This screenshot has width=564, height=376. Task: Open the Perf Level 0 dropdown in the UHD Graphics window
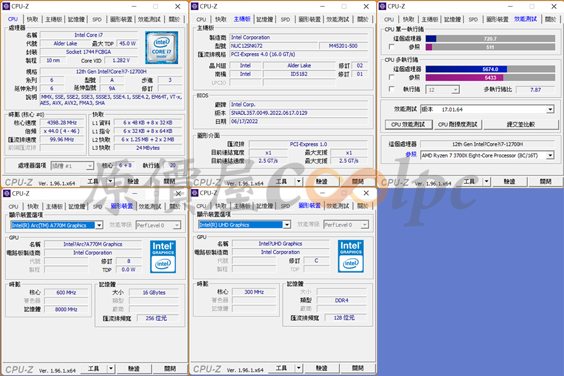point(365,225)
